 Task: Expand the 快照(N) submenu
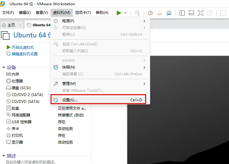coord(100,67)
